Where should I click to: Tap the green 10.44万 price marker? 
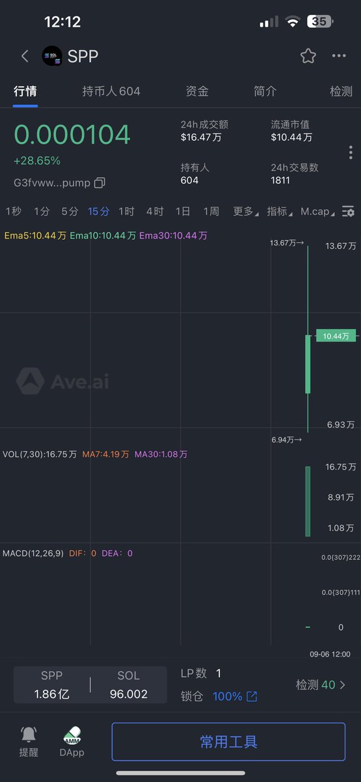click(336, 336)
